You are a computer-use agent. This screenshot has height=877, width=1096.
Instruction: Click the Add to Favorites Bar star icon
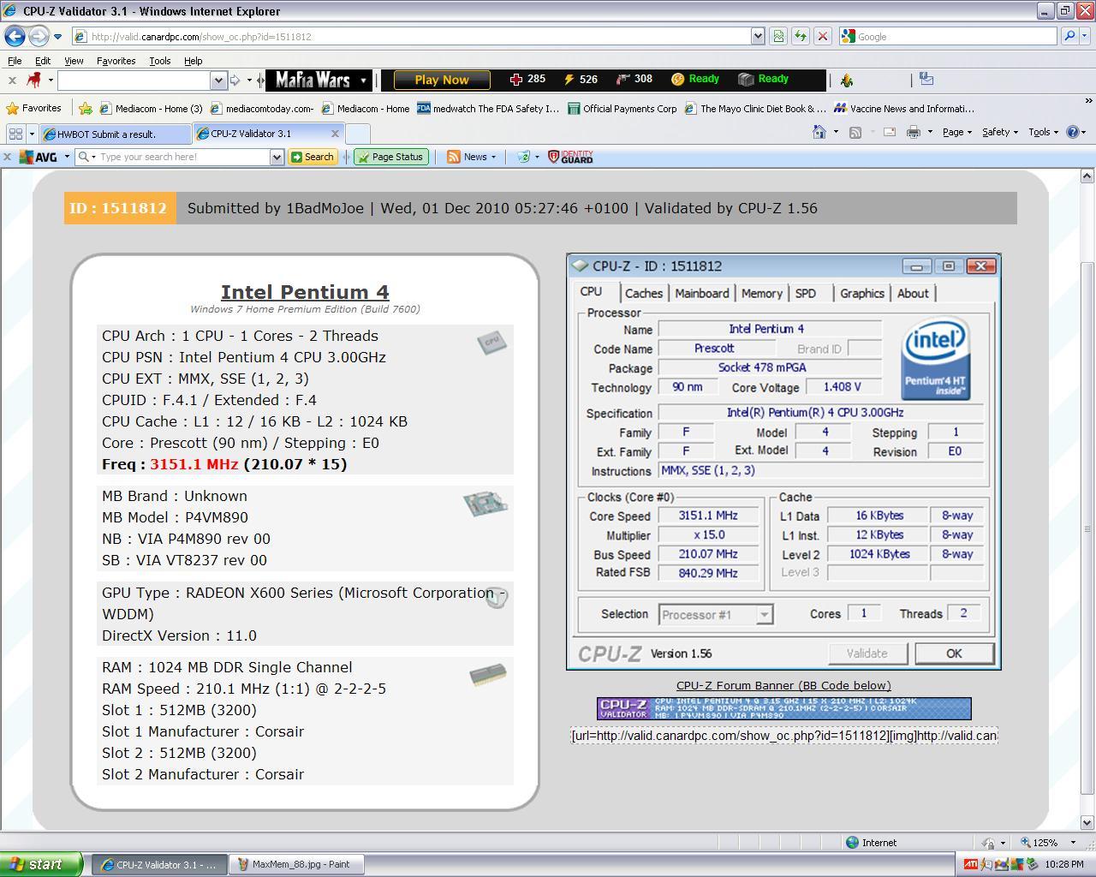pos(86,108)
